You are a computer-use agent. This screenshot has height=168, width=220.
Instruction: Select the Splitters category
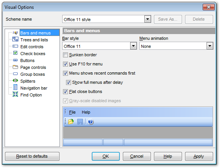tap(28, 81)
